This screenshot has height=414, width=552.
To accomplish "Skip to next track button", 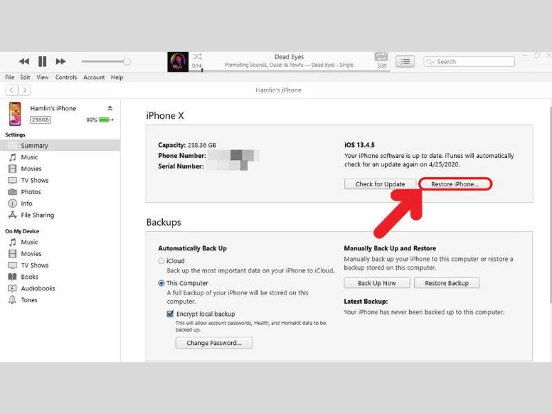I will click(x=61, y=61).
